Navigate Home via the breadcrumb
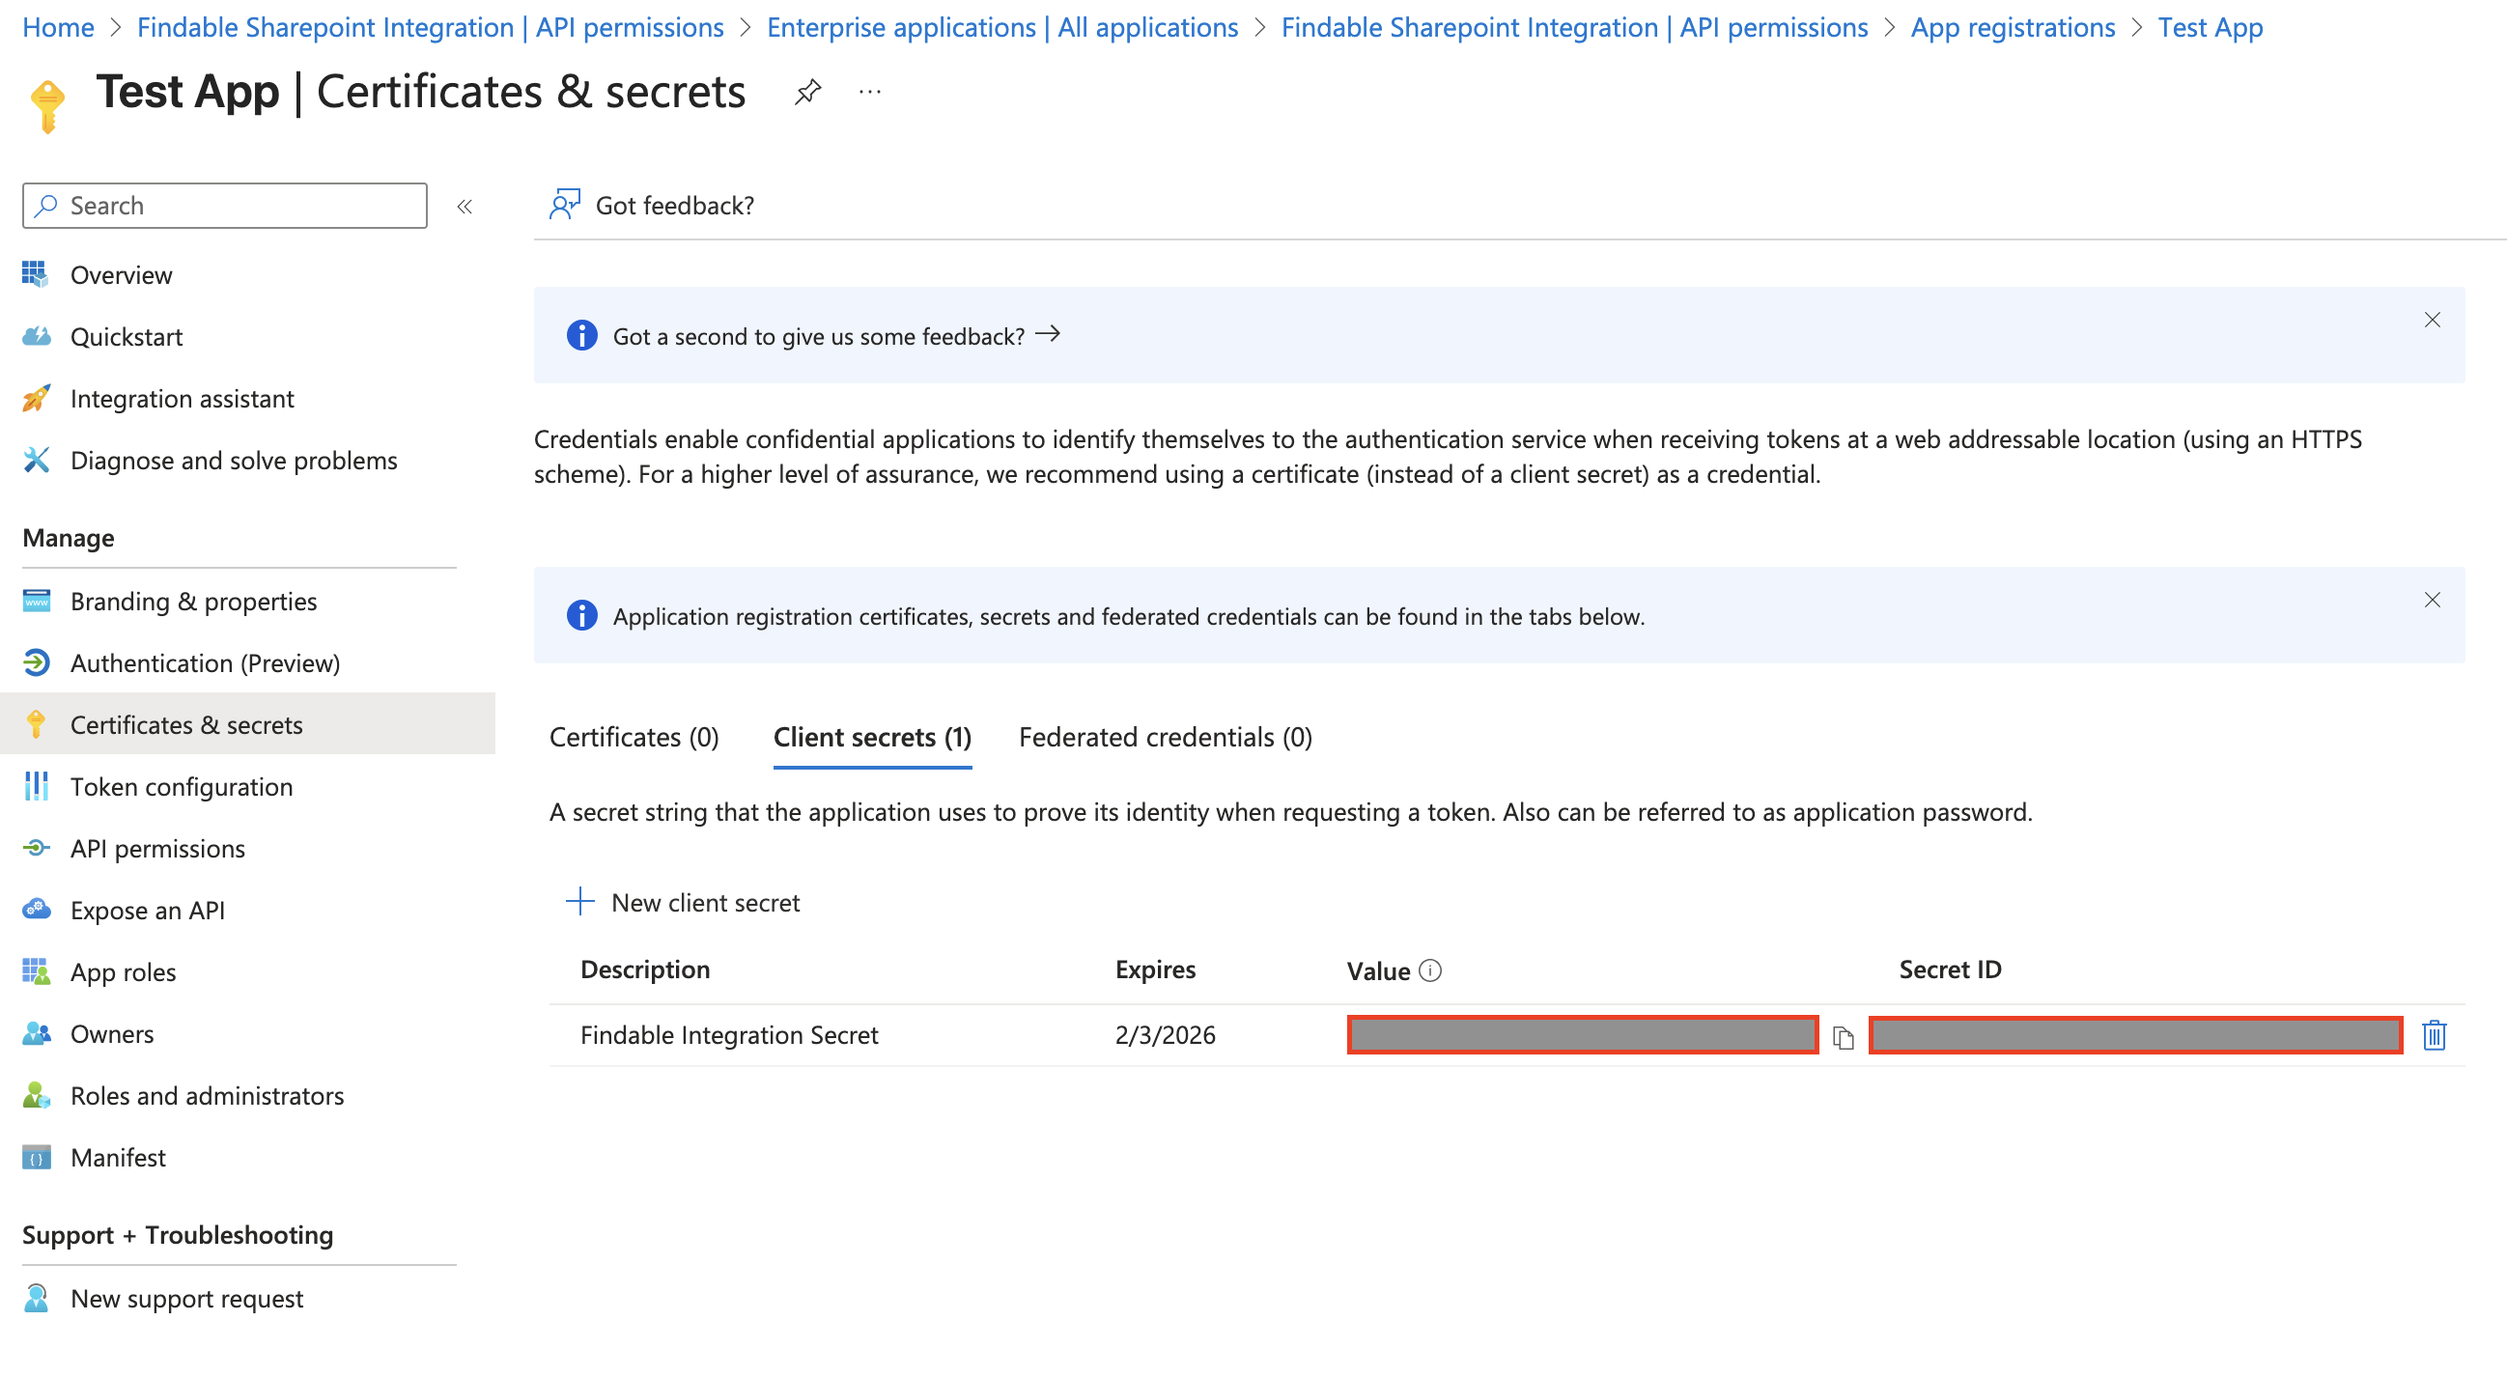 pos(57,26)
